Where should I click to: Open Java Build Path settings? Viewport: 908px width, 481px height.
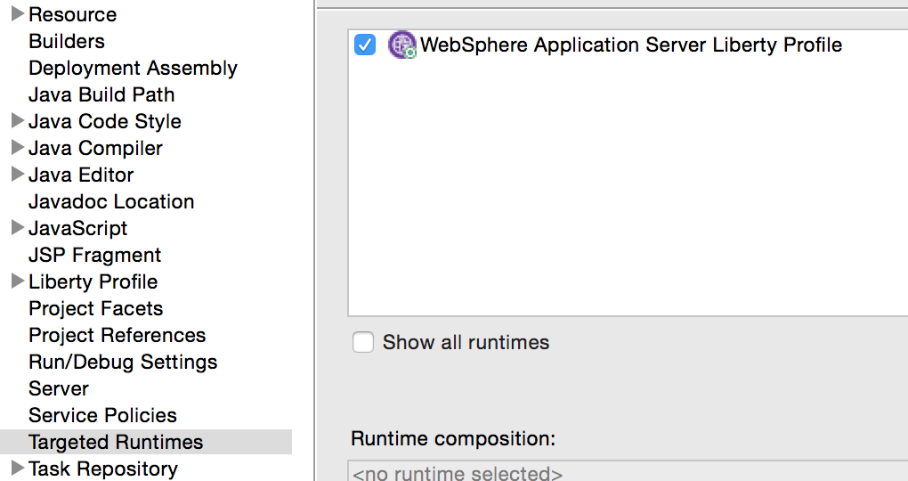click(x=101, y=94)
